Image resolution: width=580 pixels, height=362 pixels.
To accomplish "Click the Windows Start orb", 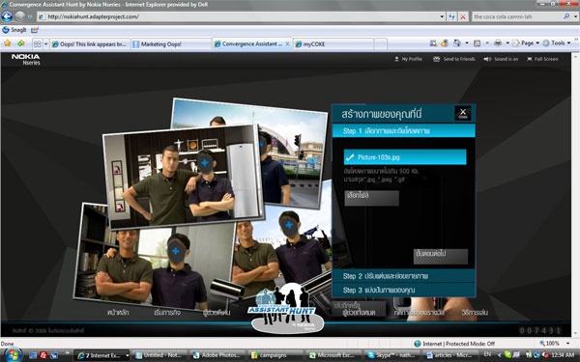I will tap(13, 355).
